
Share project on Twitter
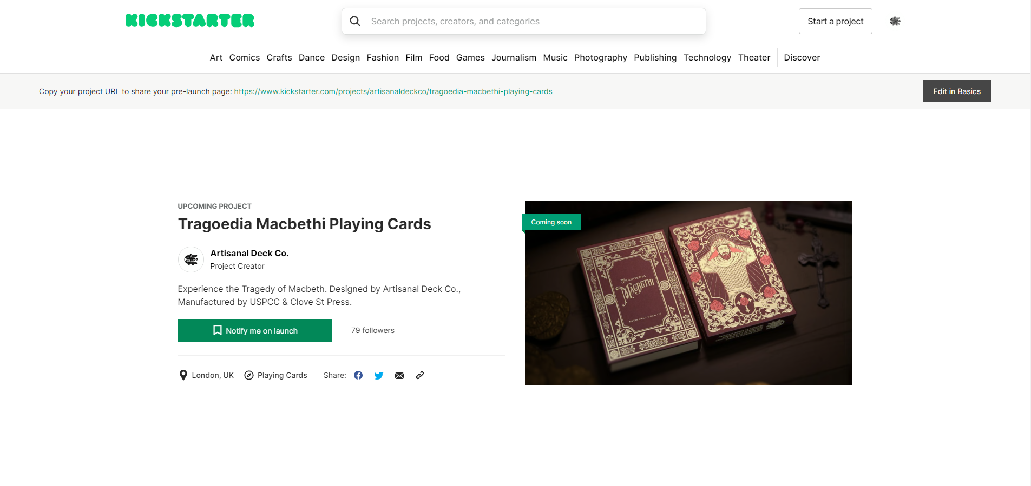(379, 375)
